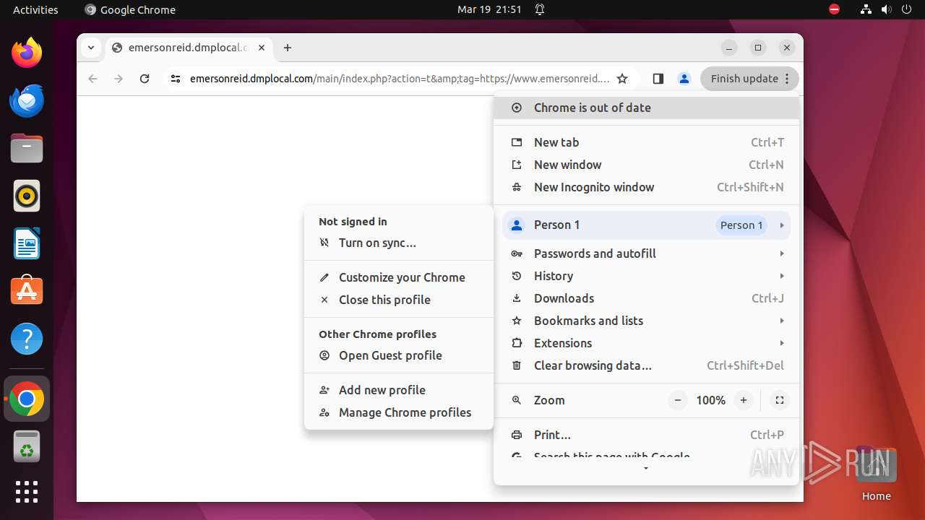This screenshot has height=520, width=925.
Task: Open the network status icon in top bar
Action: point(866,9)
